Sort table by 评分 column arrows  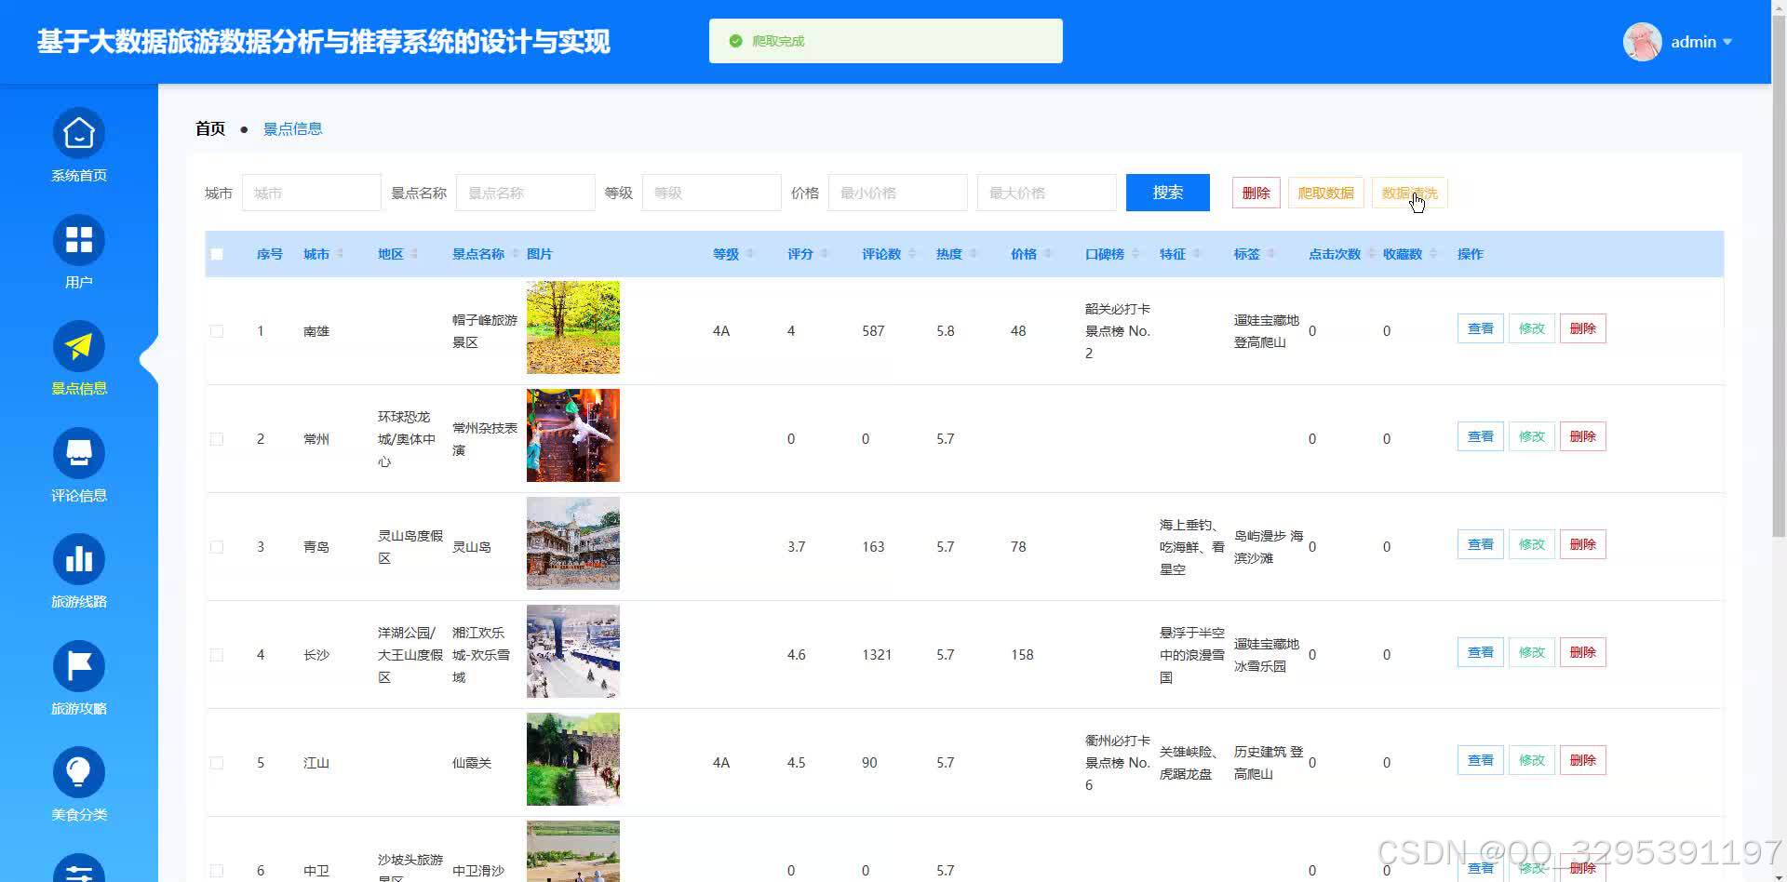[x=825, y=254]
